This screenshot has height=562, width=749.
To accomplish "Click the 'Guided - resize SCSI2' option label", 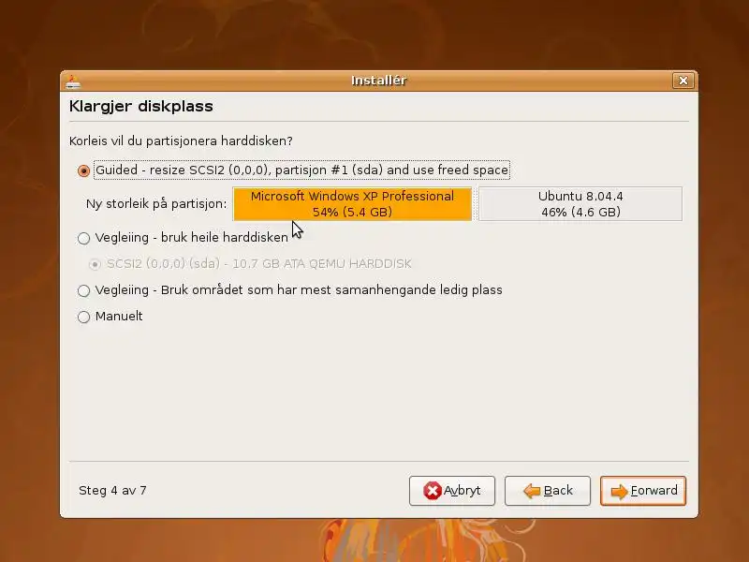I will point(301,170).
